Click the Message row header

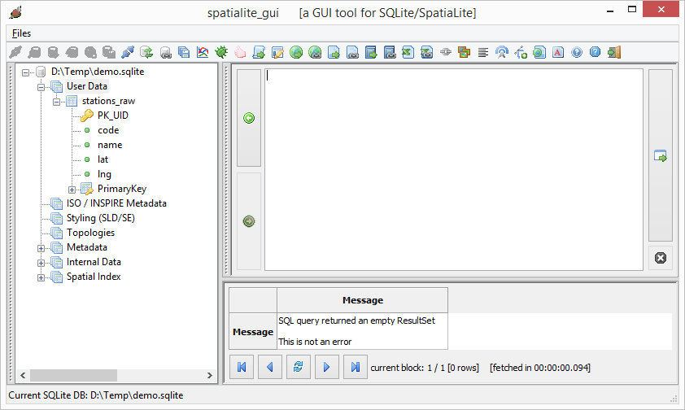253,331
